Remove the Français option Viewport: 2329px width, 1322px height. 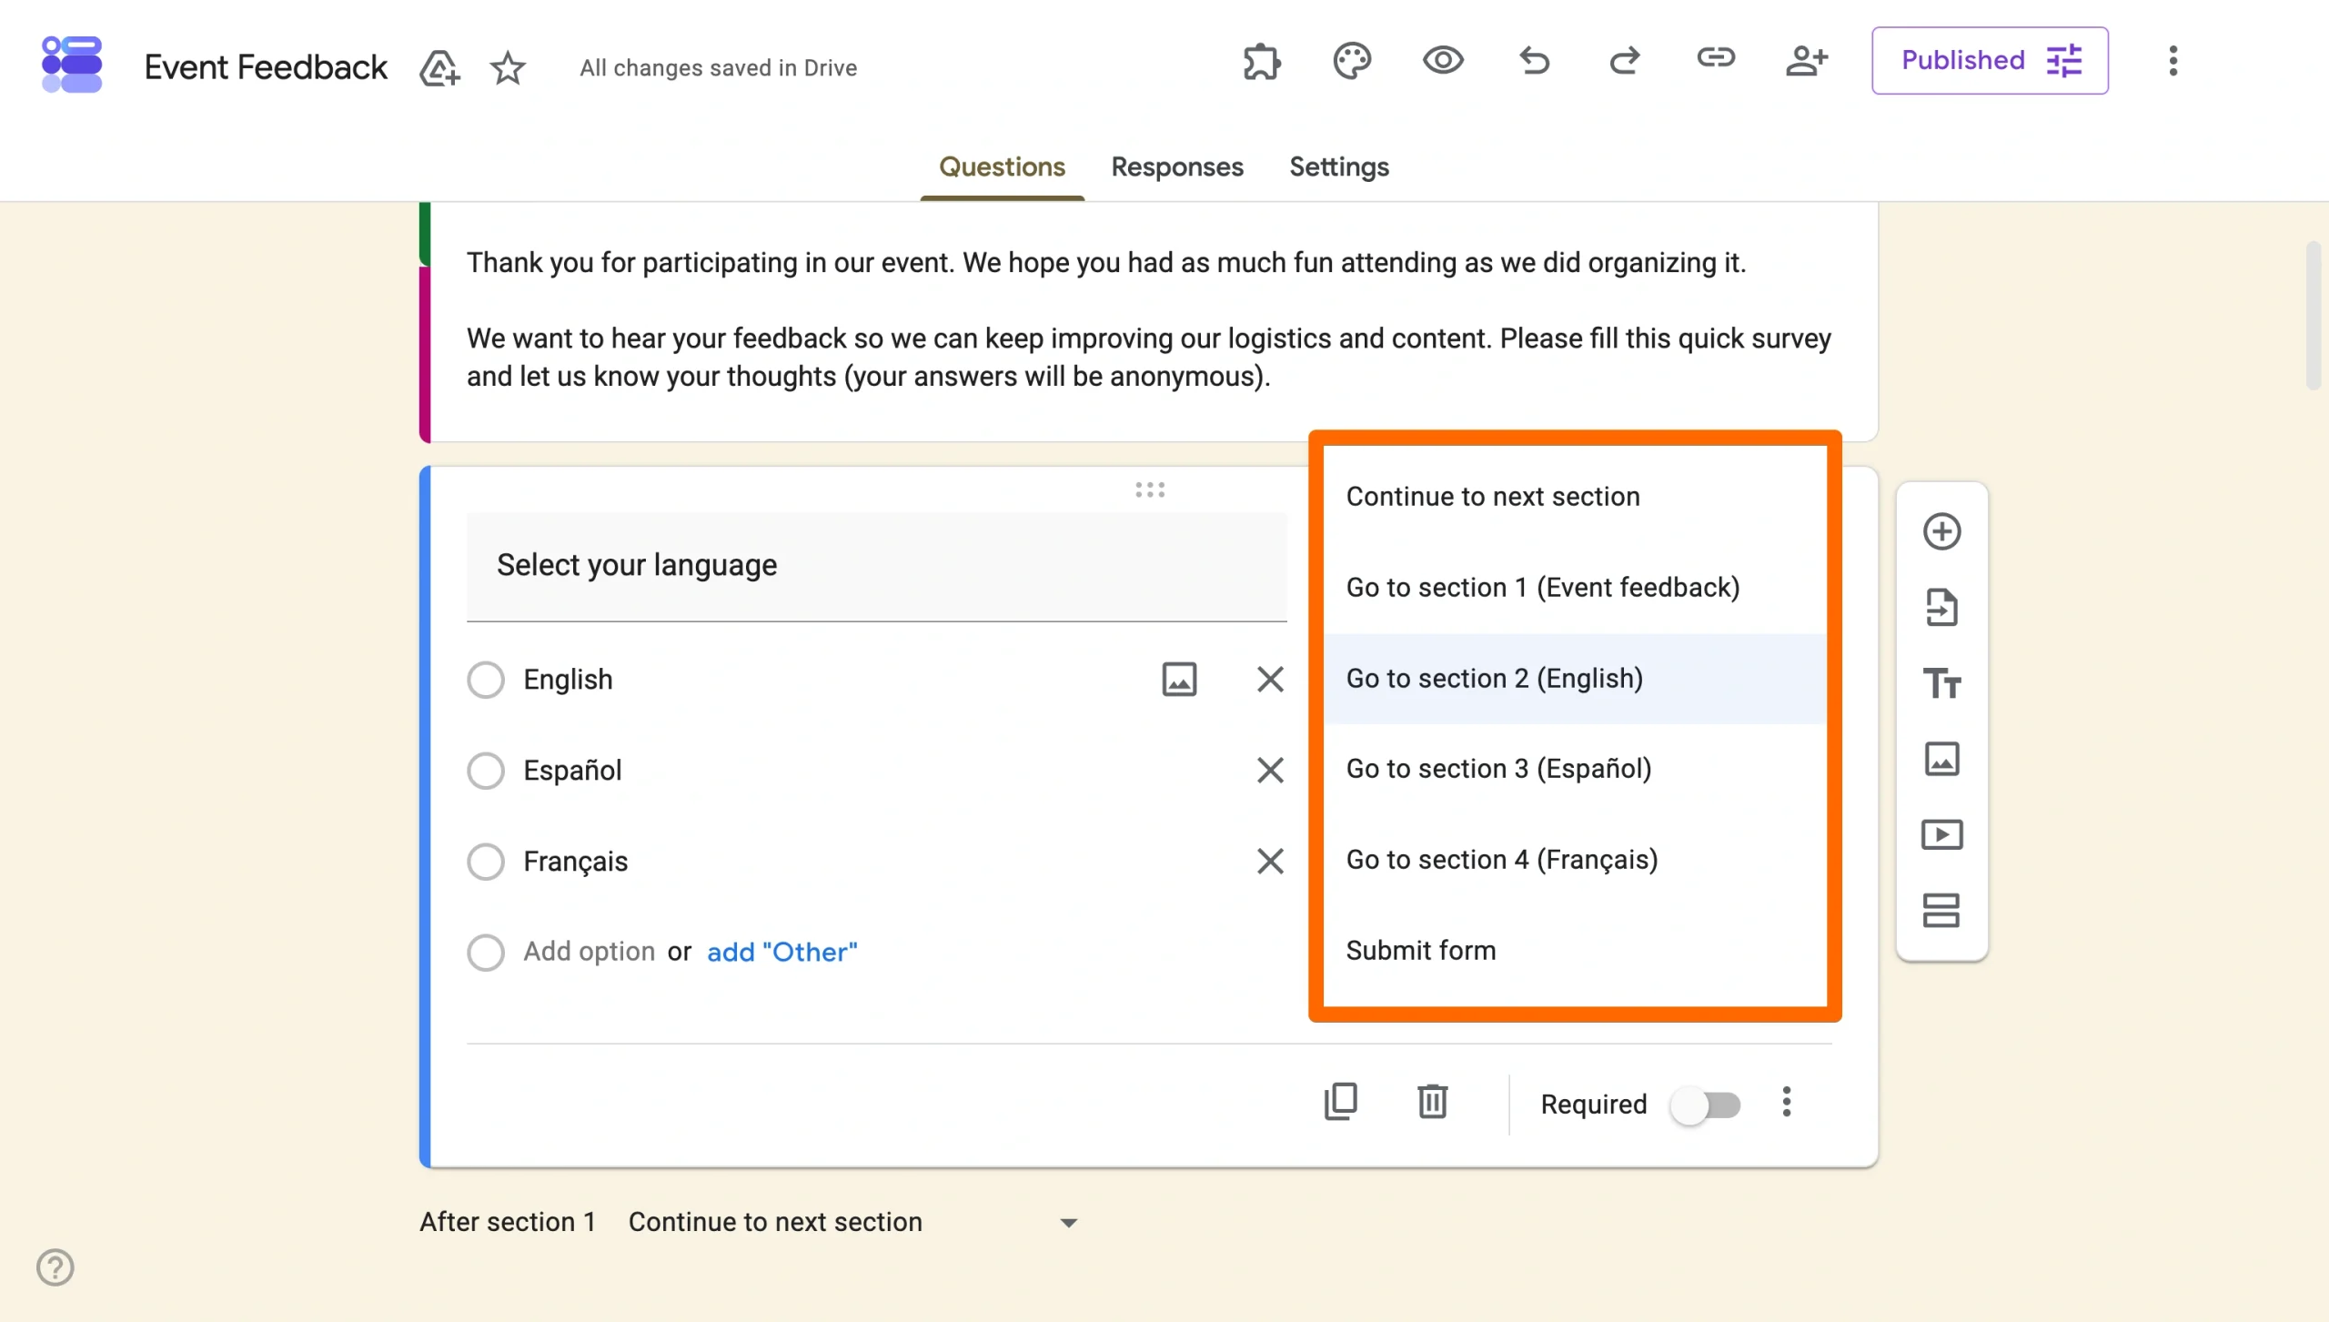1270,861
